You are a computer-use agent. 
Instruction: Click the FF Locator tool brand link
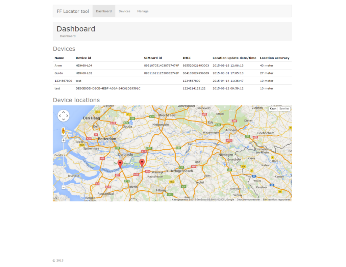pos(73,11)
